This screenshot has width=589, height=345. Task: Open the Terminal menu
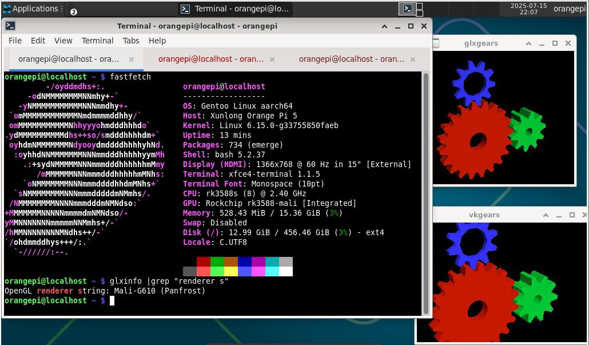[97, 41]
